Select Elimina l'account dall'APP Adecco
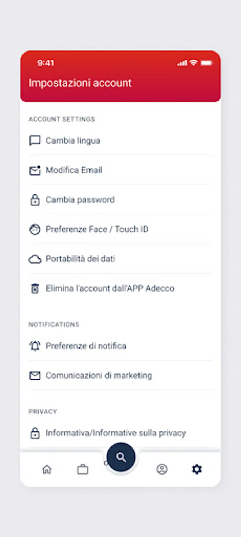This screenshot has width=241, height=537. [110, 288]
